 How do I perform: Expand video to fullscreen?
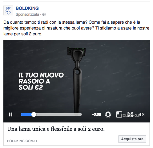point(130,114)
